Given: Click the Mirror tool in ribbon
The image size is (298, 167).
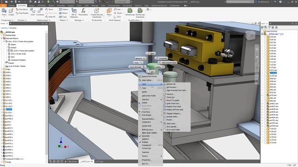Looking at the screenshot, I should [63, 13].
